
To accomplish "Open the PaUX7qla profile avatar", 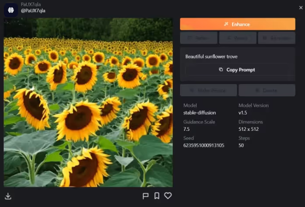I will point(11,10).
